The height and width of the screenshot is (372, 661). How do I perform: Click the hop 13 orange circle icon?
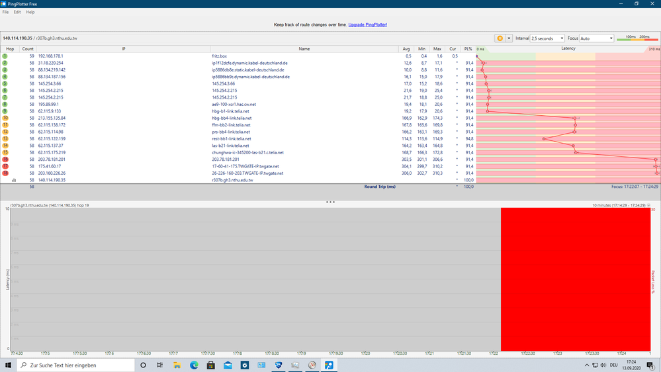tap(5, 139)
